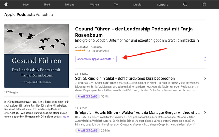Image resolution: width=219 pixels, height=137 pixels.
Task: Open the Music menu item
Action: pos(137,5)
